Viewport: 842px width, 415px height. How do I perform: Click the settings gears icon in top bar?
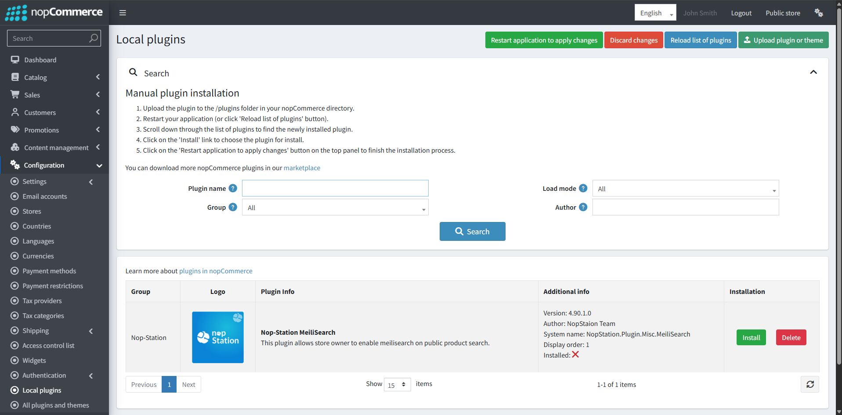(818, 13)
